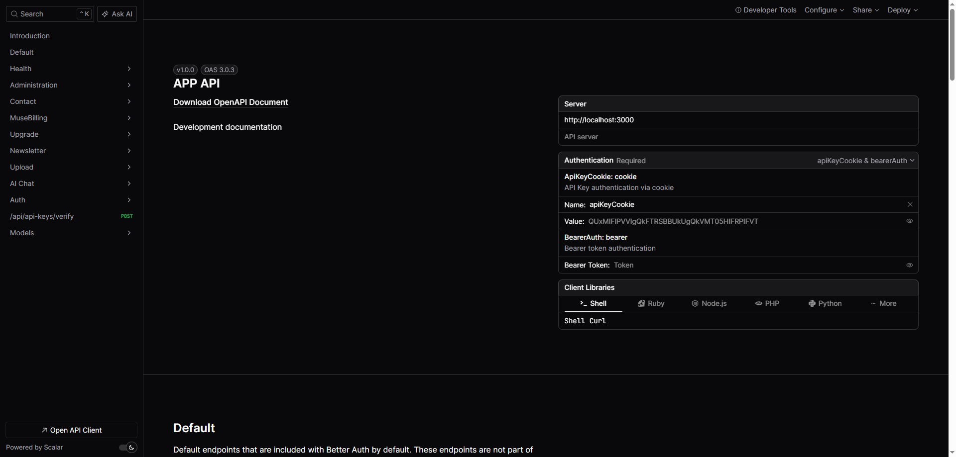Screen dimensions: 956x457
Task: Select the Shell client library tab
Action: [593, 303]
